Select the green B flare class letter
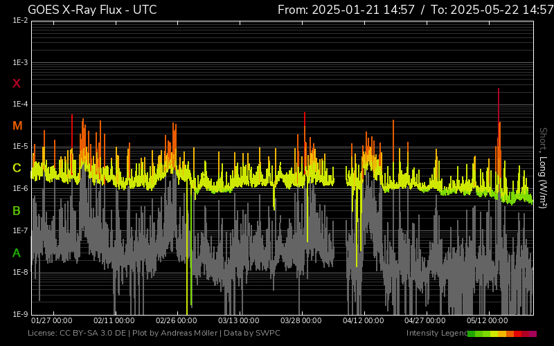 [17, 211]
